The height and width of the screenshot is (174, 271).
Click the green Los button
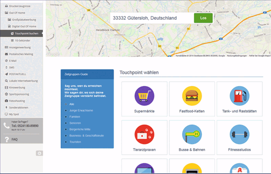pos(203,18)
